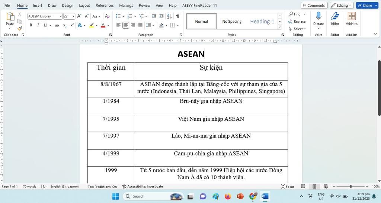The image size is (381, 203).
Task: Switch to the Design tab
Action: 68,5
